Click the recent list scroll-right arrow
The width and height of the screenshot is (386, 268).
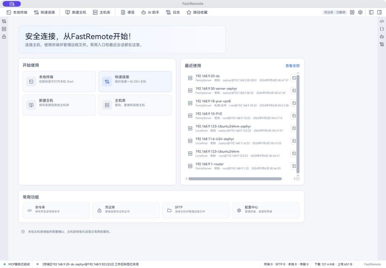point(294,179)
